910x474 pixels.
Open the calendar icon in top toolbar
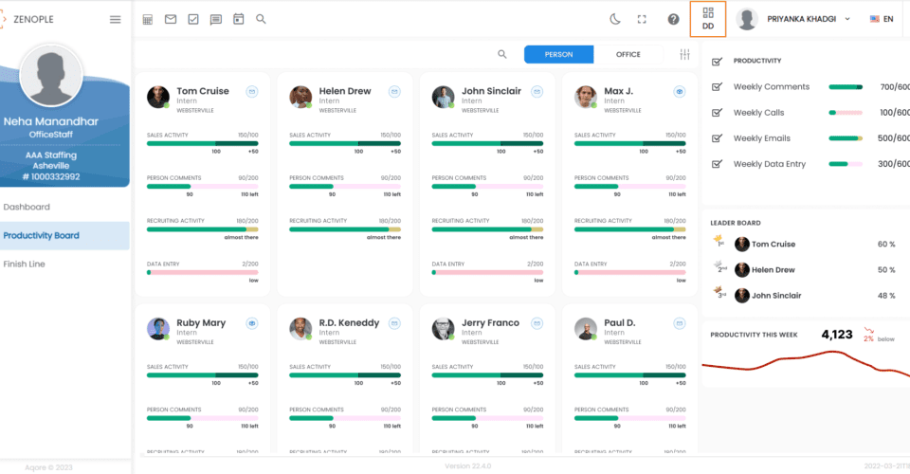pyautogui.click(x=239, y=19)
